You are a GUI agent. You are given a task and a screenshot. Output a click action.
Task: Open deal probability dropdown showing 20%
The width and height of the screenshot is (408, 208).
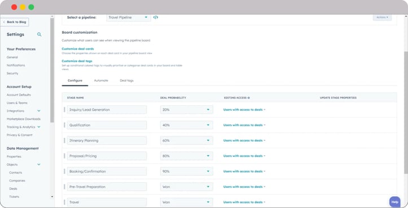click(187, 110)
